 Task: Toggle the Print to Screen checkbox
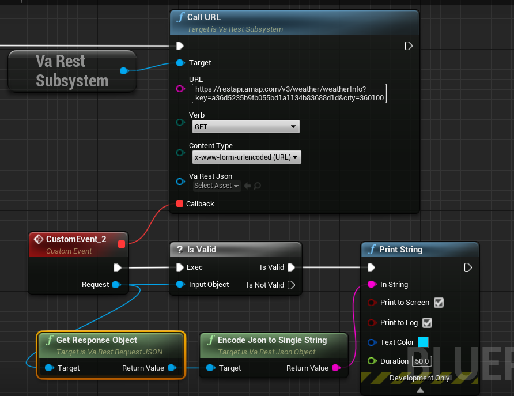click(x=439, y=303)
